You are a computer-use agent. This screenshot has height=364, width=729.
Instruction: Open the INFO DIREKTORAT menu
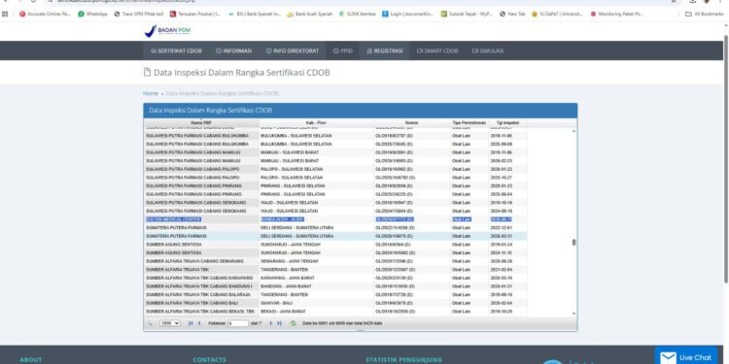pyautogui.click(x=293, y=50)
